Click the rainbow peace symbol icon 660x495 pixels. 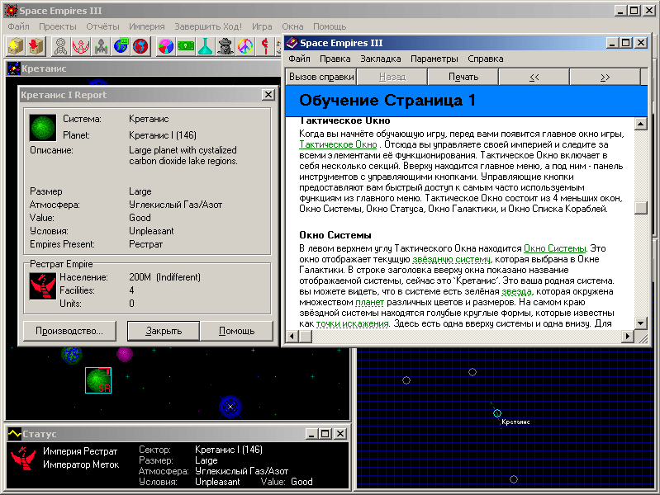point(245,45)
